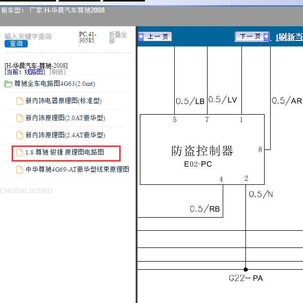Click the 0.5/LB wire label
The height and width of the screenshot is (303, 303).
tap(190, 101)
